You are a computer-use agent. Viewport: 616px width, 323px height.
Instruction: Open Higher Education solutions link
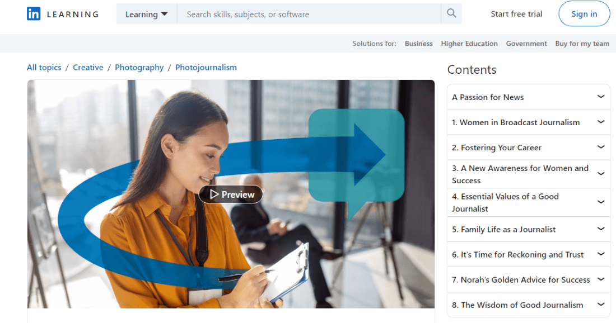(x=469, y=44)
